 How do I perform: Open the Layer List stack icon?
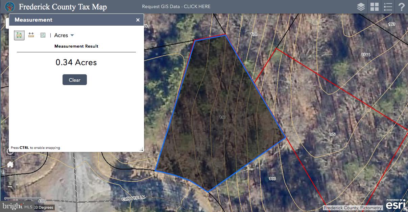361,7
